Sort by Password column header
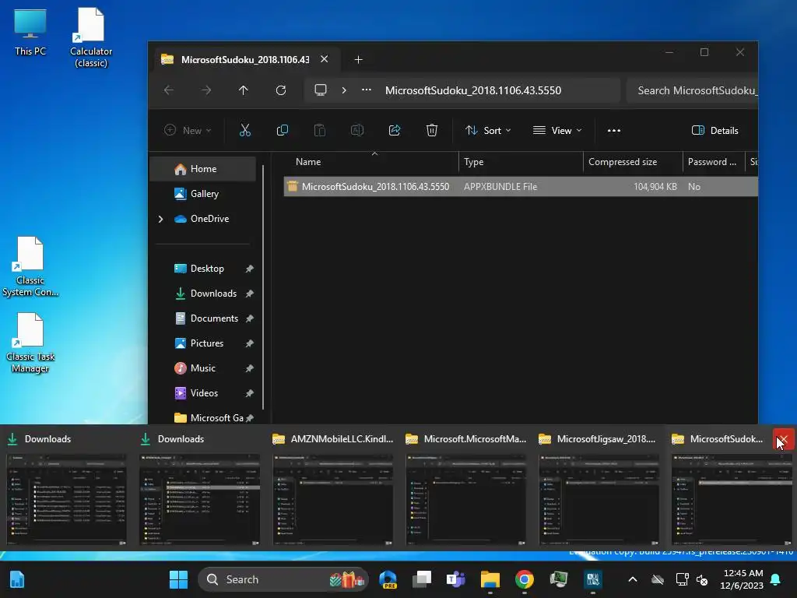797x598 pixels. click(x=713, y=162)
